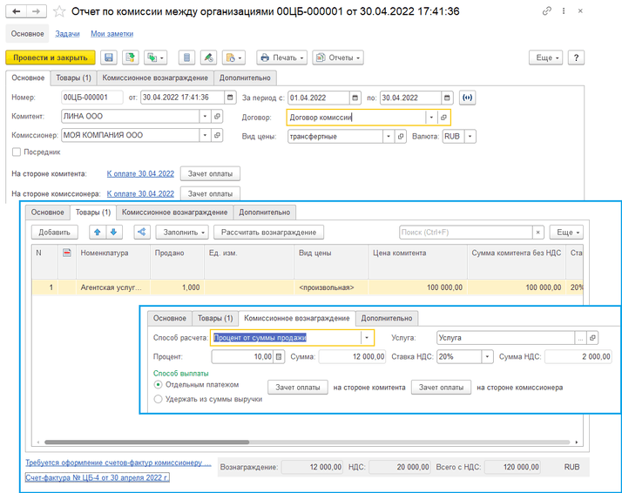
Task: Open Счет-фактура № ЦБ-4 link
Action: (97, 478)
